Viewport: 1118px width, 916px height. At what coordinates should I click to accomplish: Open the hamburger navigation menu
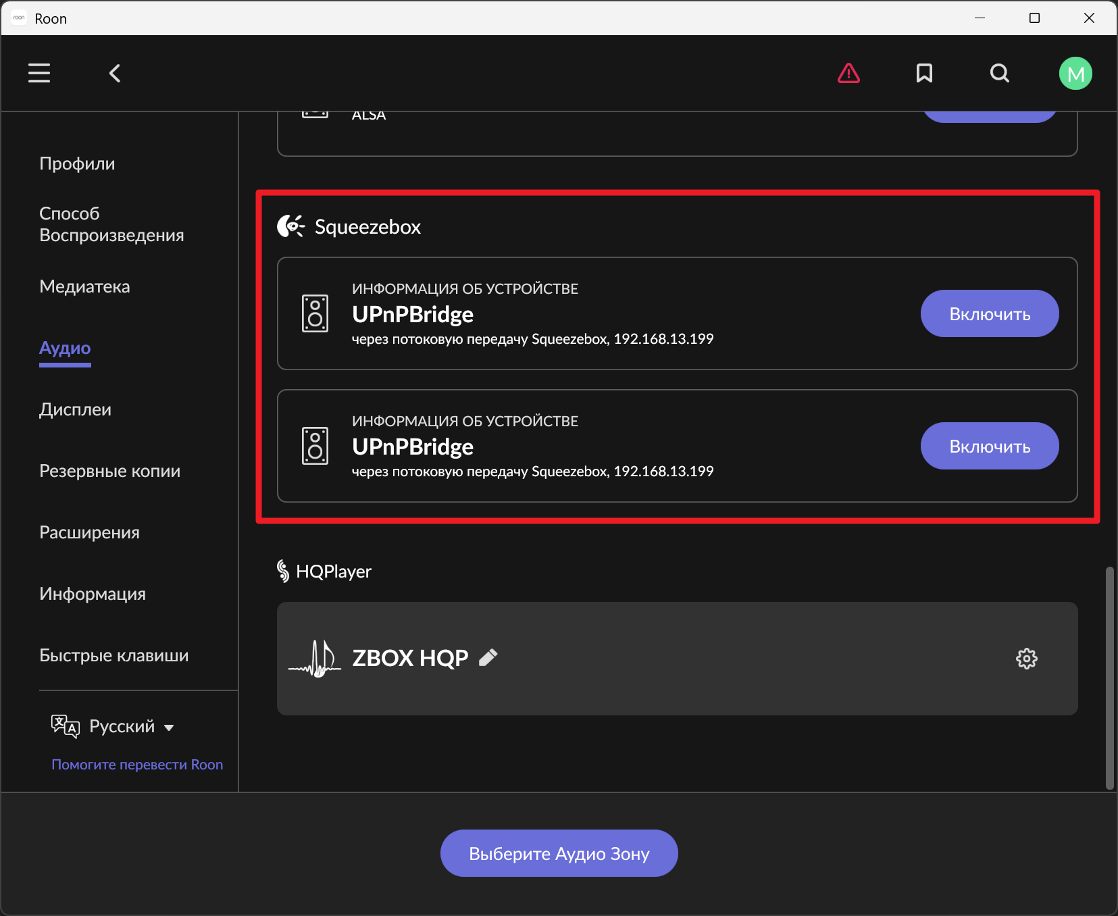pos(39,73)
